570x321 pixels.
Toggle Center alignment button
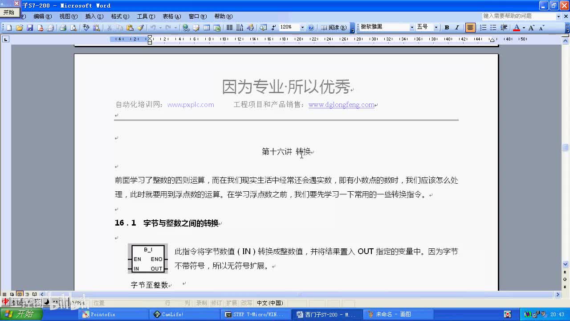coord(470,28)
